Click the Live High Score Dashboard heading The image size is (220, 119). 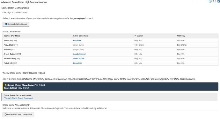(15, 12)
